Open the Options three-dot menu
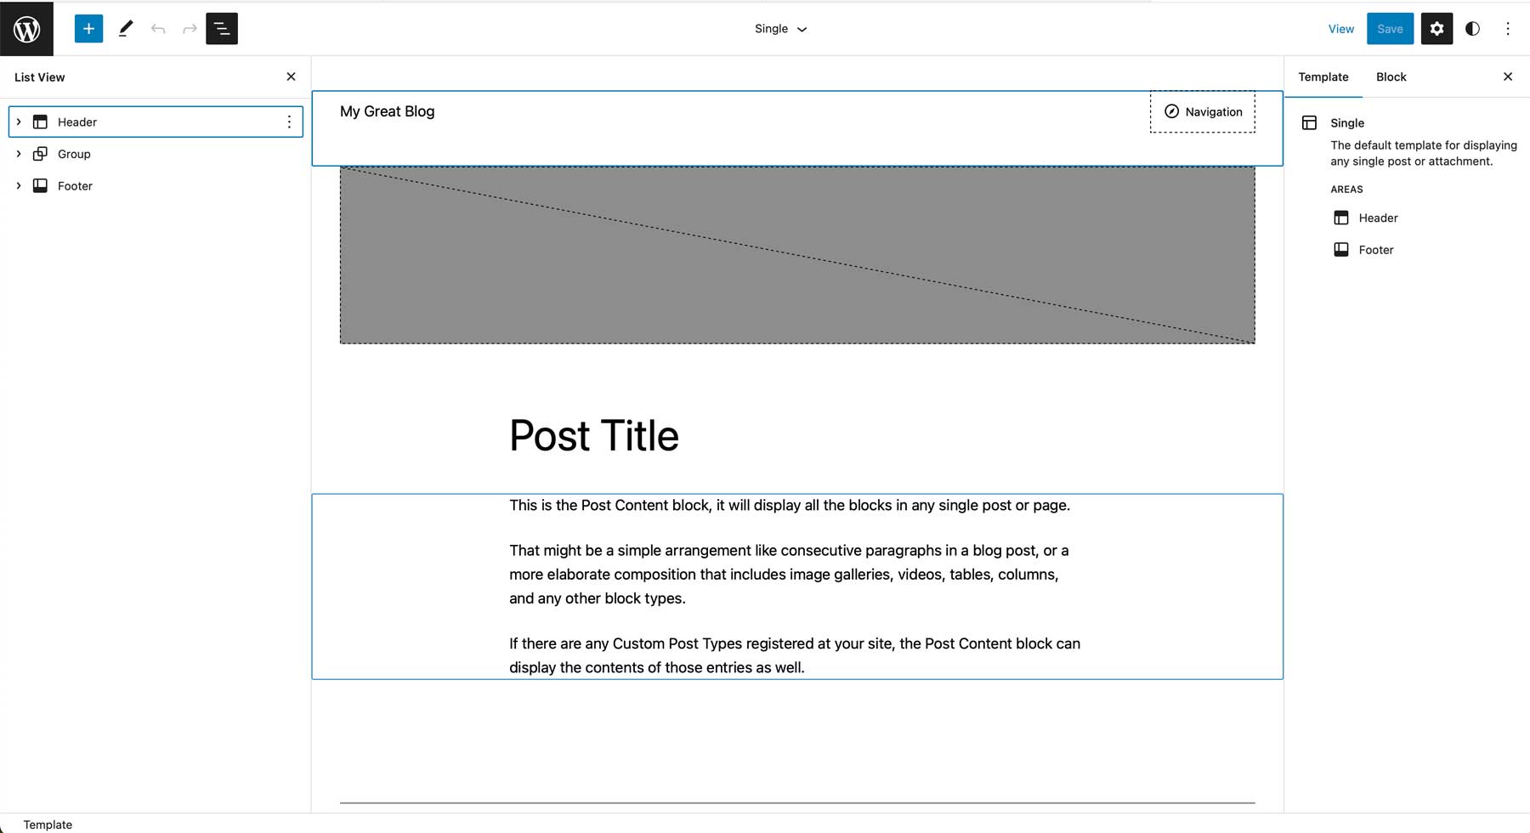Image resolution: width=1530 pixels, height=833 pixels. 1508,28
